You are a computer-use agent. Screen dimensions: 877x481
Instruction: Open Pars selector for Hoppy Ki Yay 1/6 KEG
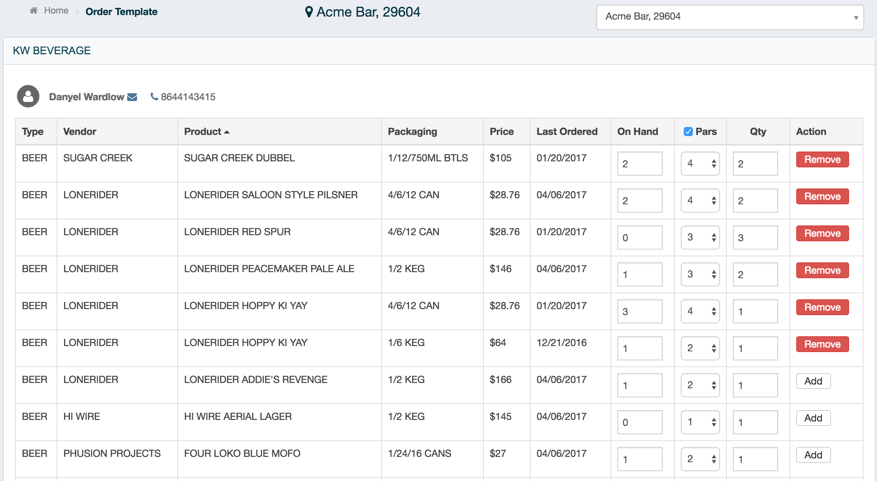pos(700,348)
